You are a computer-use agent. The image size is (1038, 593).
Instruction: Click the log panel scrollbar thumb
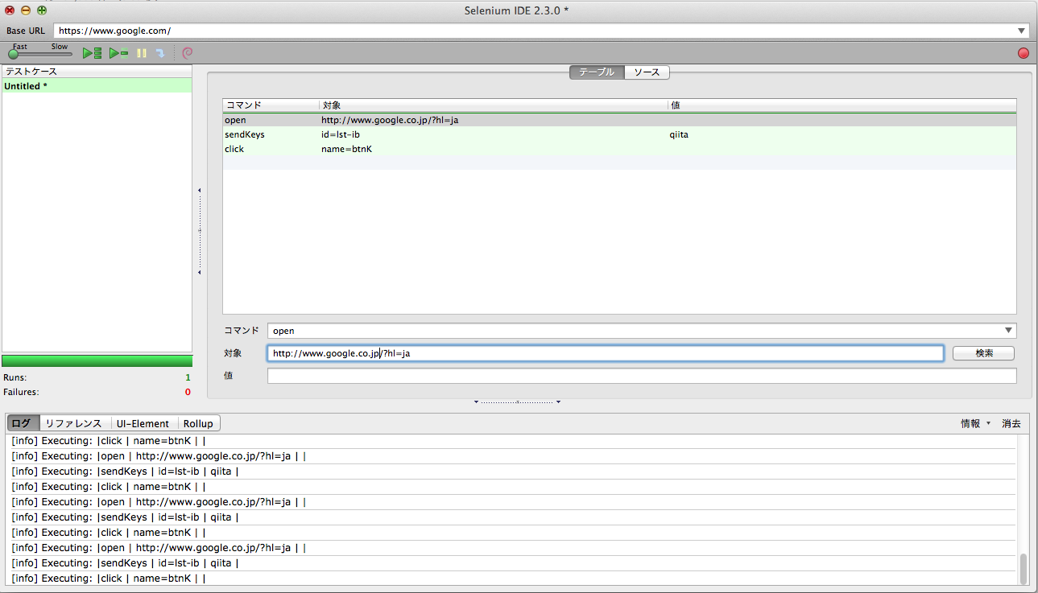tap(1024, 568)
